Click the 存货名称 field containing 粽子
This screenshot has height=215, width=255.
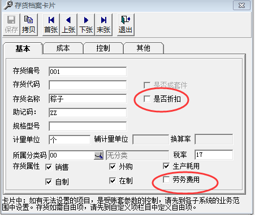(88, 99)
